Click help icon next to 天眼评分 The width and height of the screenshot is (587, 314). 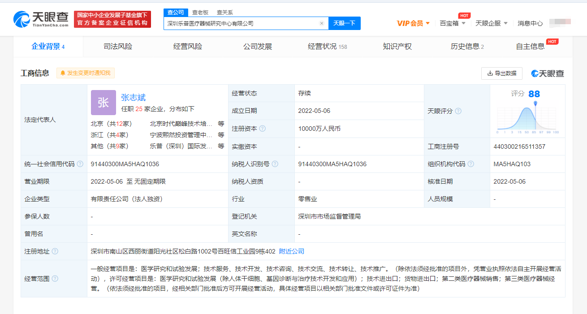458,111
